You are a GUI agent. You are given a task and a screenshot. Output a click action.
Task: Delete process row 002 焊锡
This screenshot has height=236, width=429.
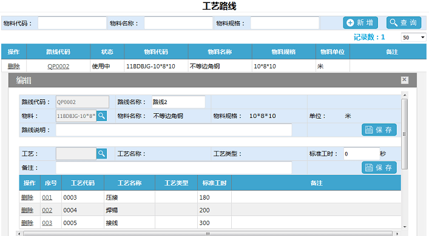click(x=27, y=211)
